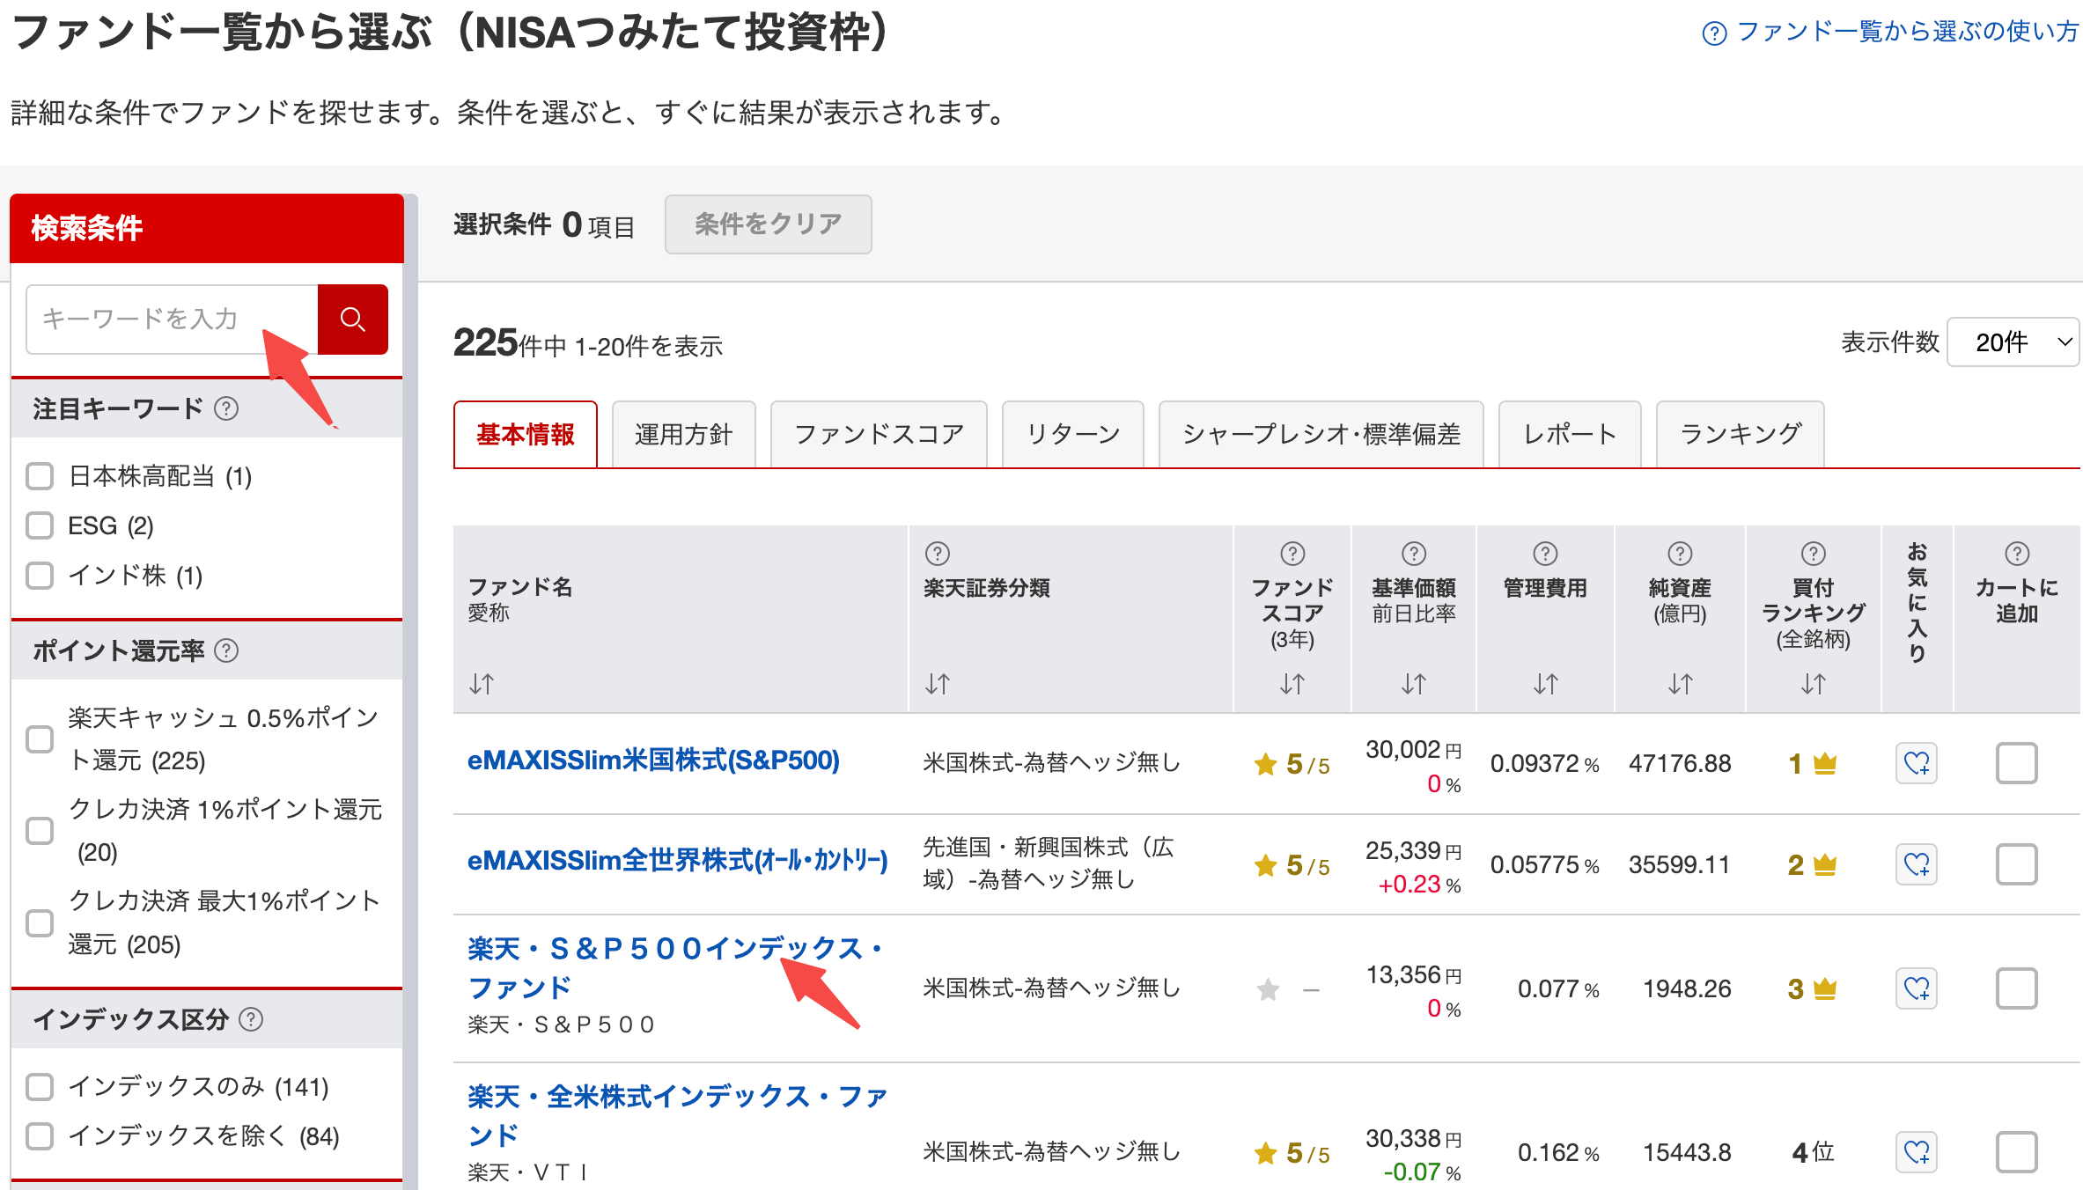Check インデックスを除く (84) filter
This screenshot has width=2083, height=1190.
[x=40, y=1136]
